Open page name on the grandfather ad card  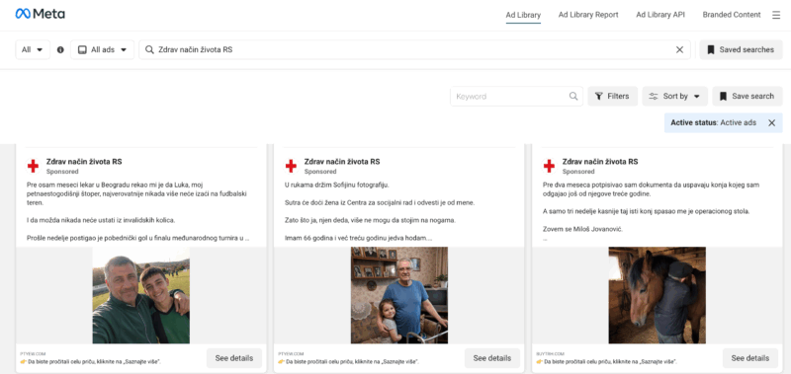pyautogui.click(x=342, y=162)
